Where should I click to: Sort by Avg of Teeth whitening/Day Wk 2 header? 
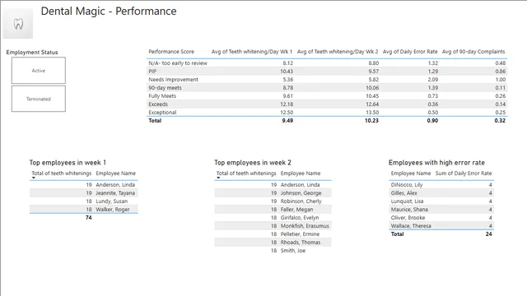[x=338, y=52]
